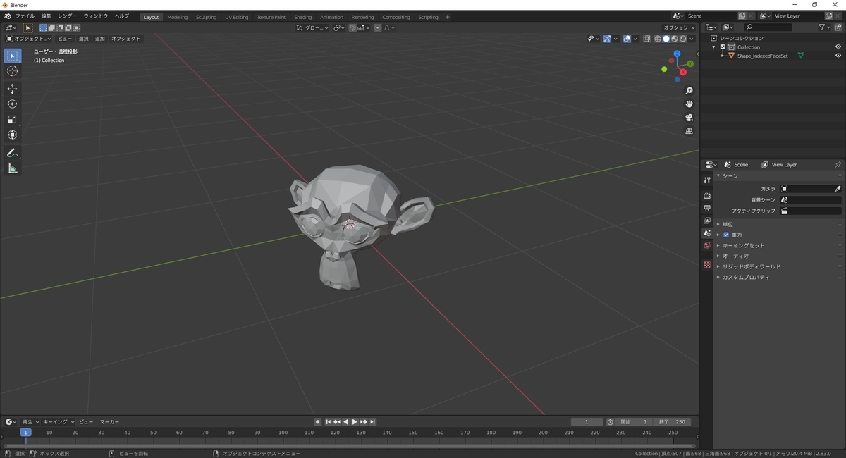
Task: Switch perspective/orthographic with the grid icon
Action: click(x=689, y=131)
